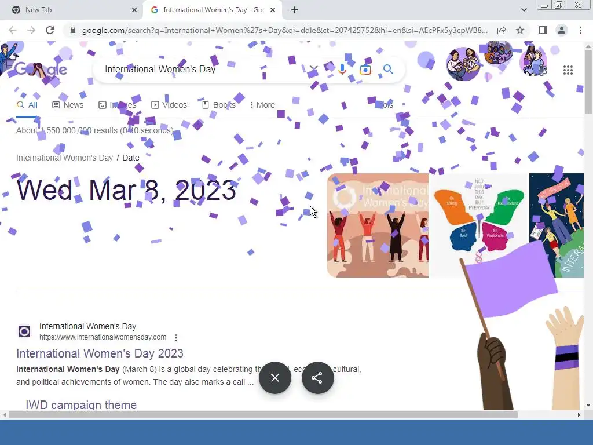Expand the tab search dropdown
This screenshot has width=593, height=445.
[524, 10]
